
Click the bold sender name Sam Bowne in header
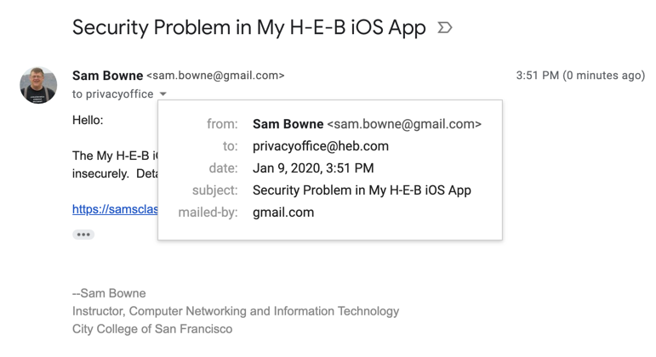(x=107, y=76)
